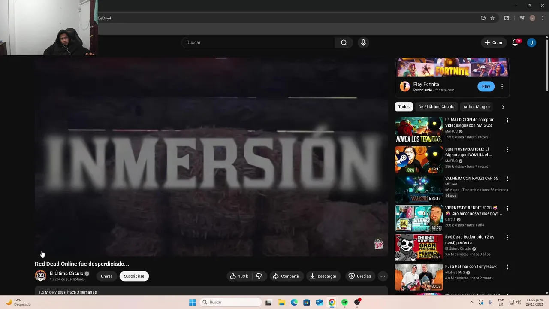Select the Arthur Morgan filter chip

point(476,107)
